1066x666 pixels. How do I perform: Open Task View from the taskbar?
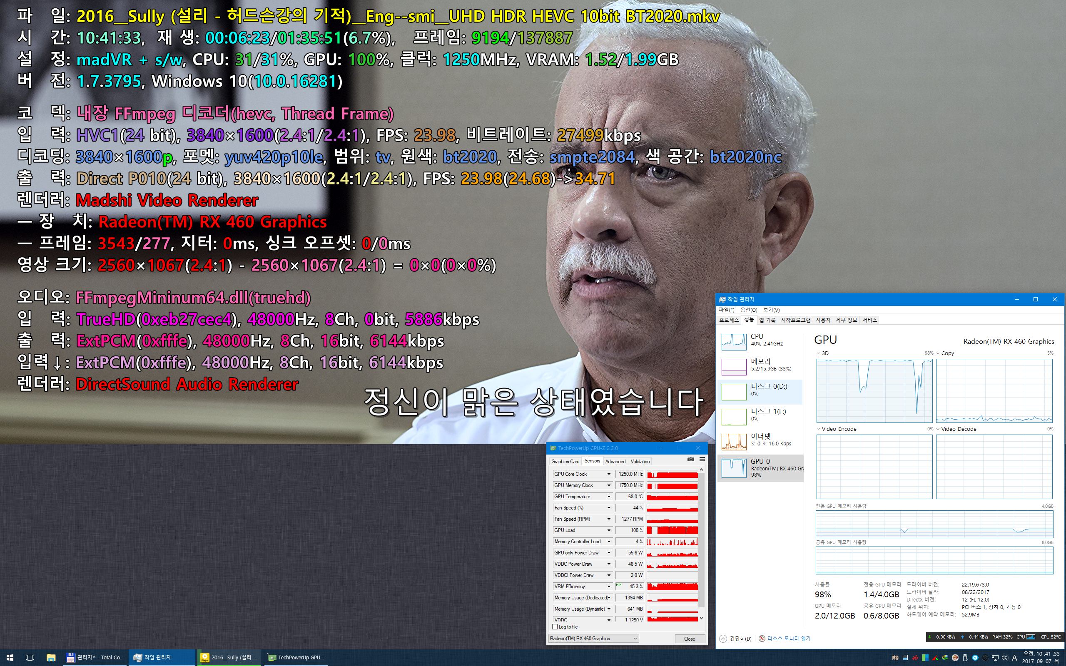30,658
